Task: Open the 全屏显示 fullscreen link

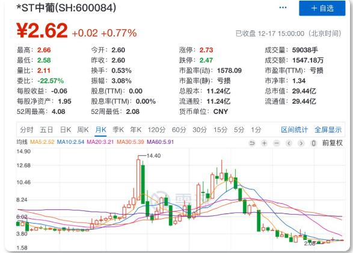Action: pos(328,129)
